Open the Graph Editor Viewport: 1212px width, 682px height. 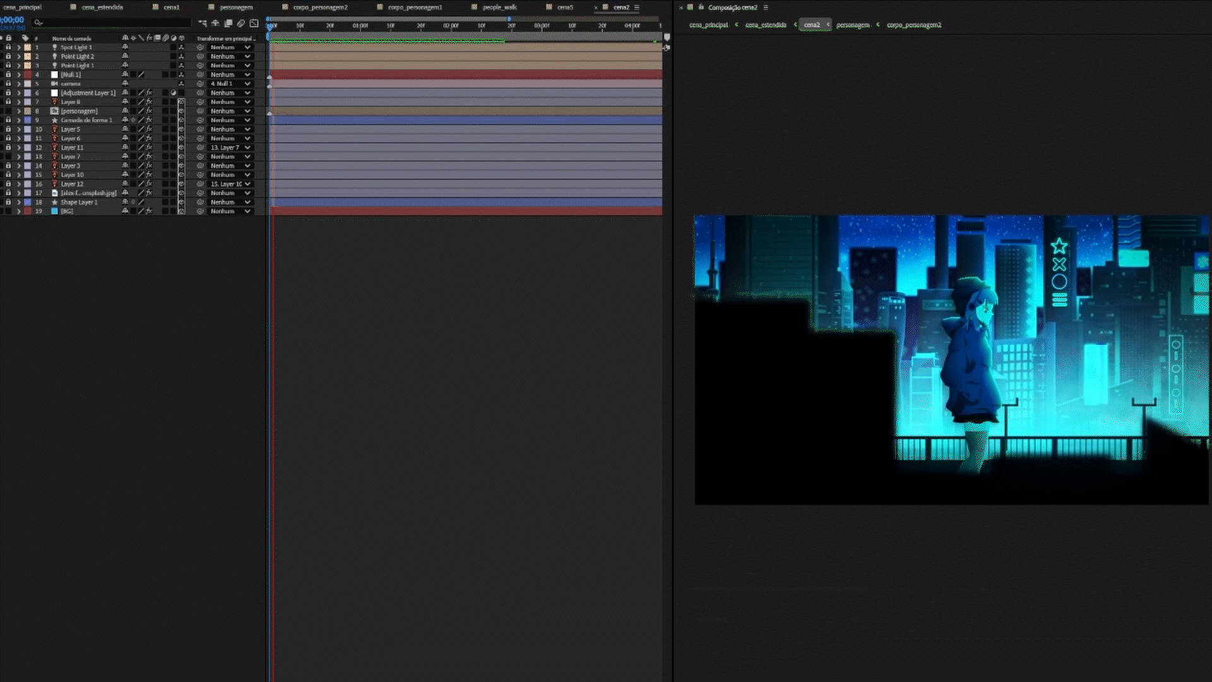254,23
